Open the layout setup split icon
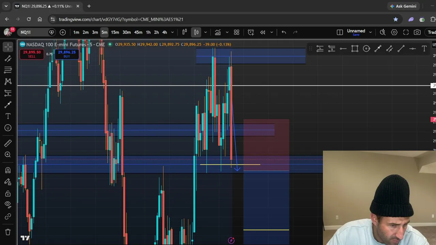This screenshot has height=245, width=436. (x=340, y=32)
